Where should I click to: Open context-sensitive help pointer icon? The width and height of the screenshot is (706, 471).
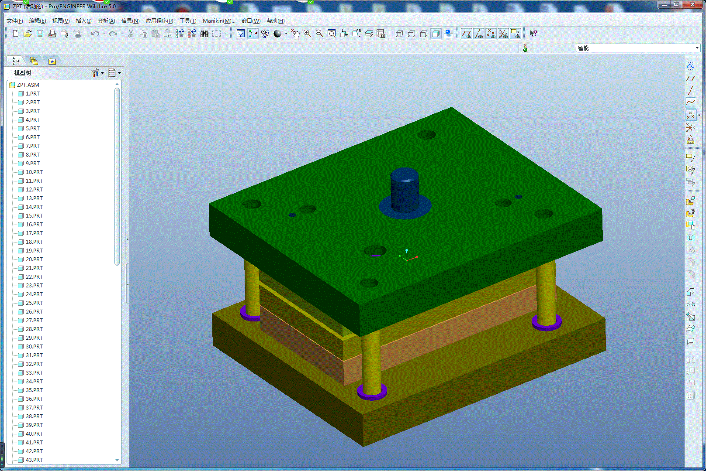tap(533, 34)
